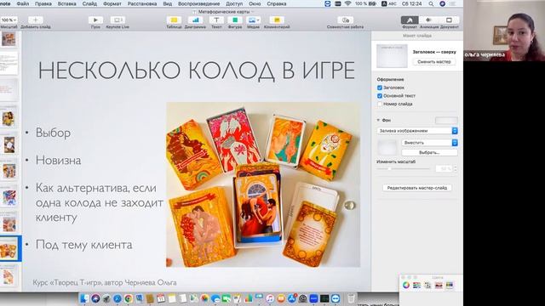The width and height of the screenshot is (545, 306).
Task: Open the Воспроизведение menu
Action: (x=198, y=3)
